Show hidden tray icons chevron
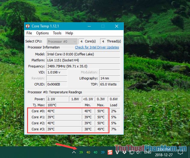 point(74,152)
